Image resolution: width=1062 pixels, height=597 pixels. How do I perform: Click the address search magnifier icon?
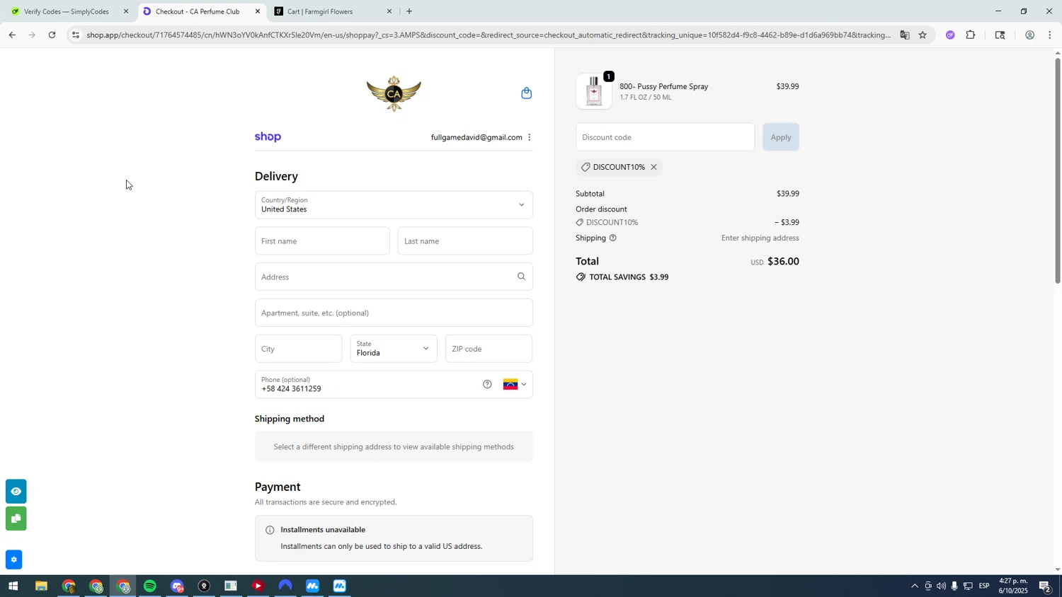click(x=521, y=277)
